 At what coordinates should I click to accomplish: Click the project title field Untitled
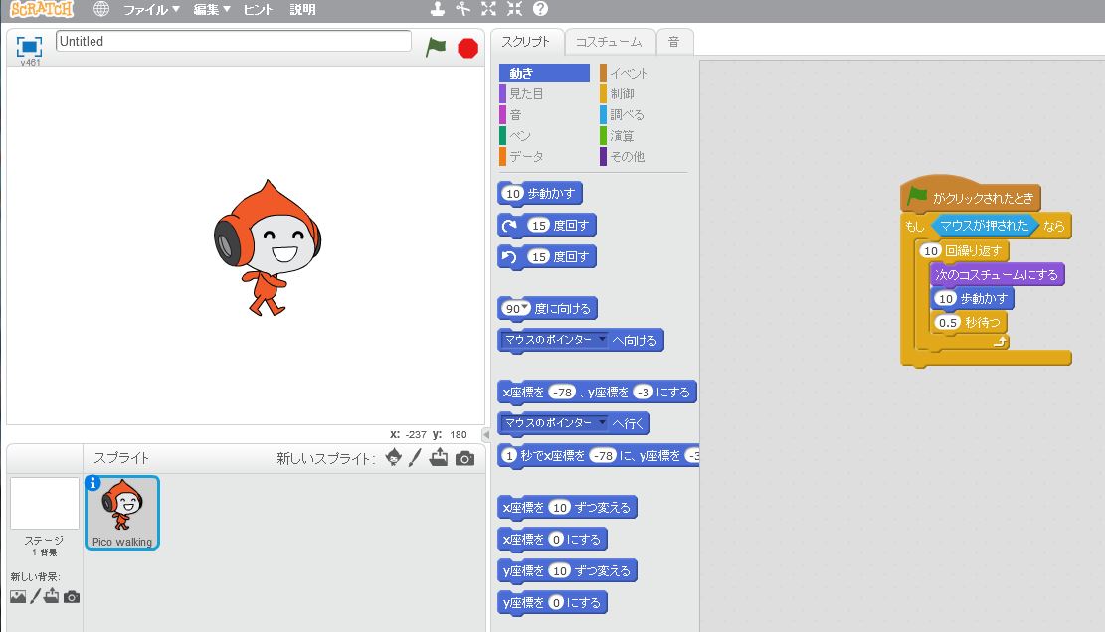234,42
